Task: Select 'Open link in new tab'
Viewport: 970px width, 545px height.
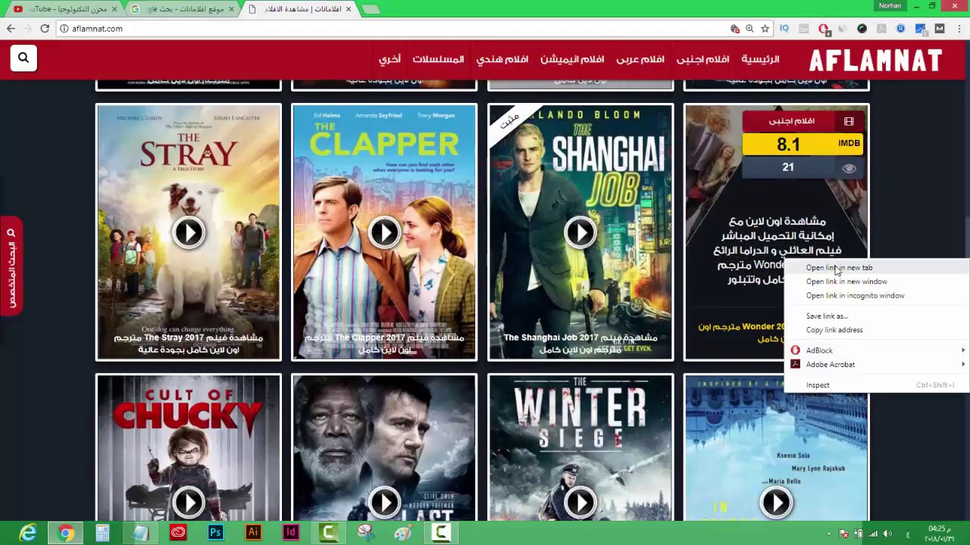Action: pos(877,267)
